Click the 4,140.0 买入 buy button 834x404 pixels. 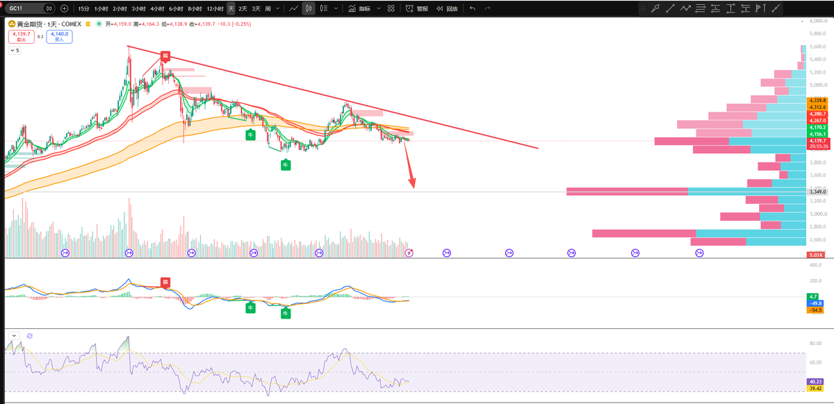coord(59,36)
